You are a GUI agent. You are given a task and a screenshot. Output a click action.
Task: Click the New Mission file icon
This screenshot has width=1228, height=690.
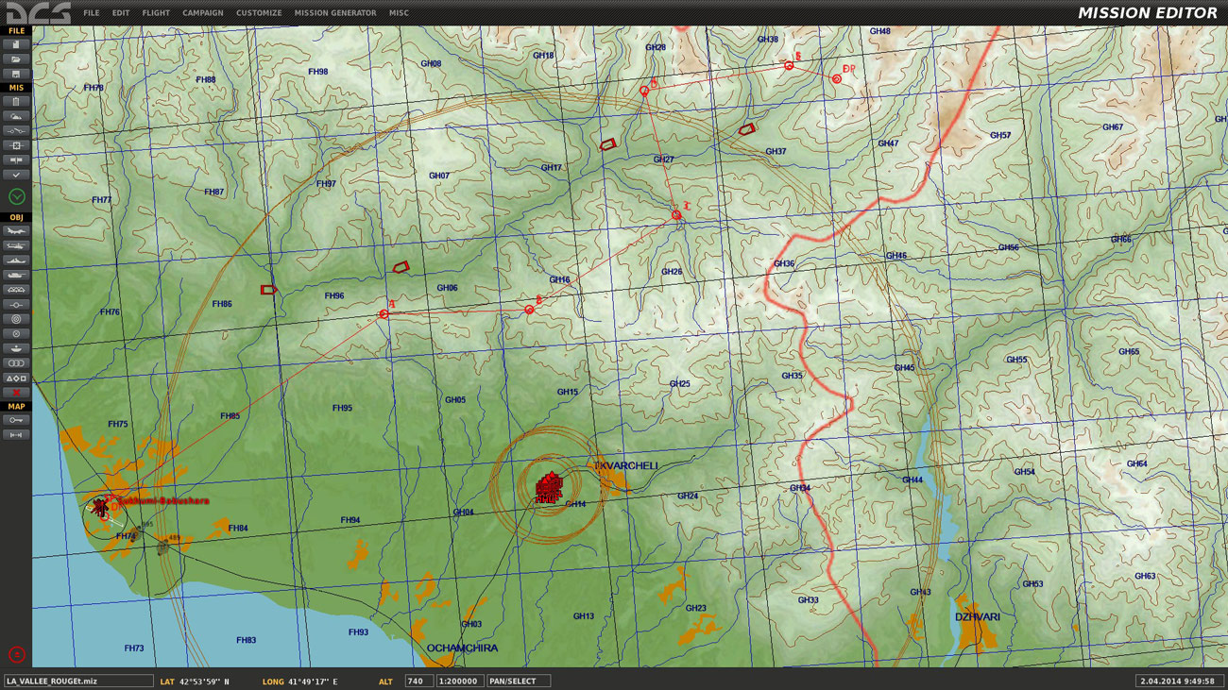(x=16, y=44)
